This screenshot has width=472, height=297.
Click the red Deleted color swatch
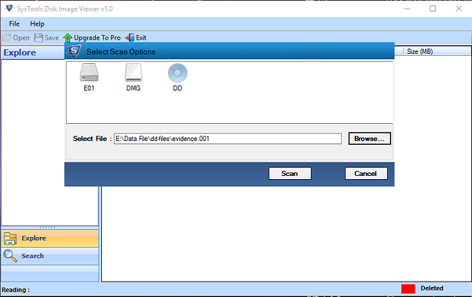point(408,289)
